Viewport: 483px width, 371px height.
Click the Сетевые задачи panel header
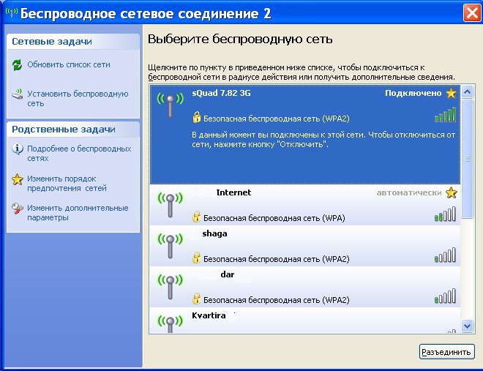73,42
